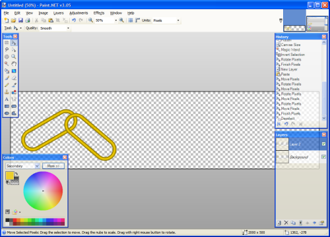Image resolution: width=330 pixels, height=237 pixels.
Task: Select the Freeform Shape tool
Action: coord(14,113)
